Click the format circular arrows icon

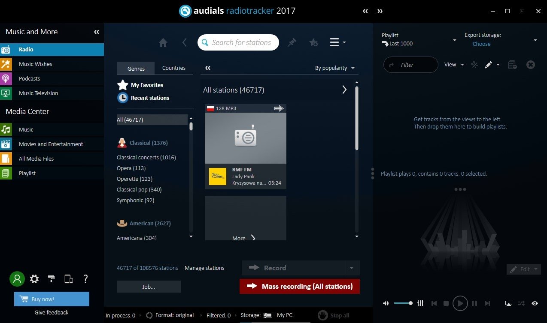[x=149, y=315]
